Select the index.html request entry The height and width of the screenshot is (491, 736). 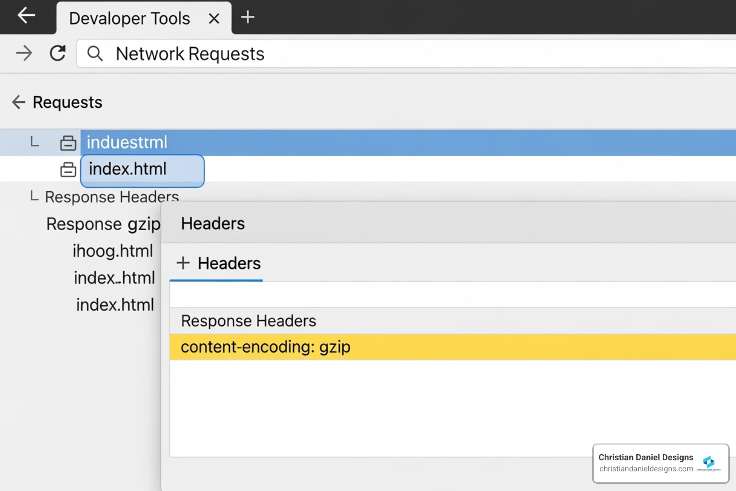pyautogui.click(x=127, y=169)
